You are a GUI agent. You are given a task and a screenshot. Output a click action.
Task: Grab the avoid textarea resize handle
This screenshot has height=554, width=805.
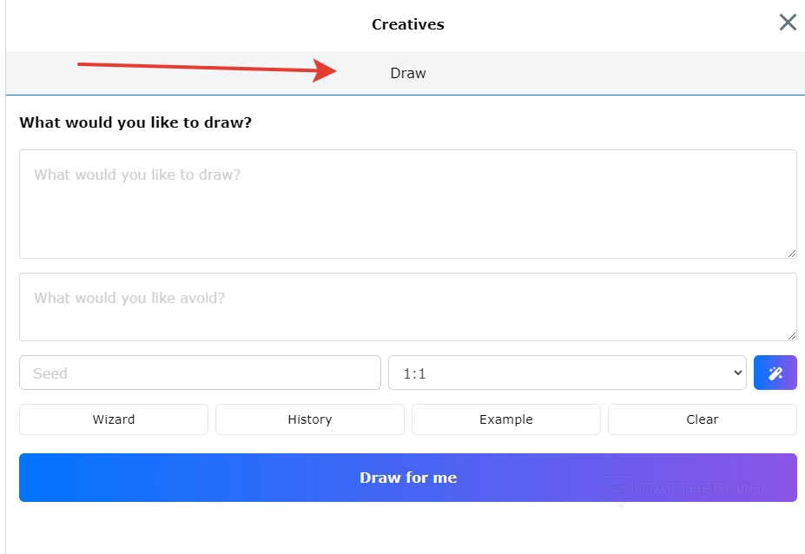click(791, 335)
